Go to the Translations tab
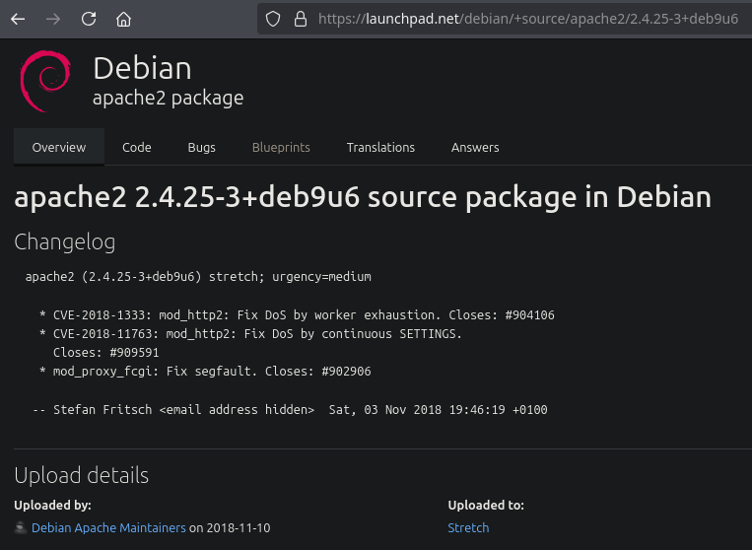The height and width of the screenshot is (550, 752). tap(380, 147)
